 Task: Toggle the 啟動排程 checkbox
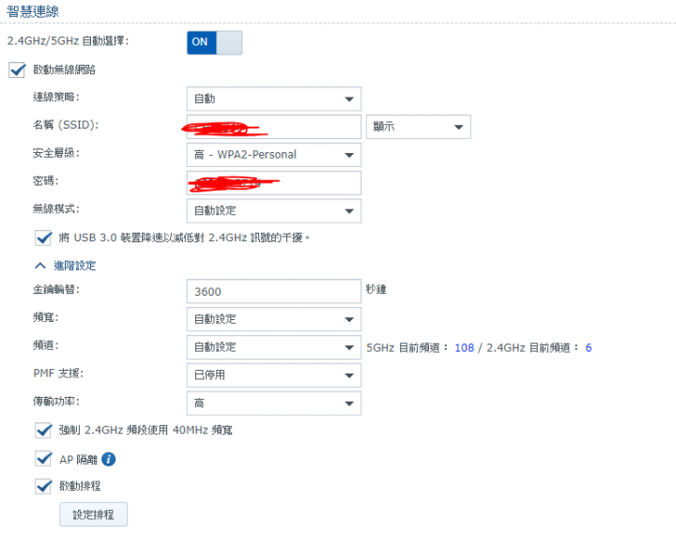[x=43, y=486]
